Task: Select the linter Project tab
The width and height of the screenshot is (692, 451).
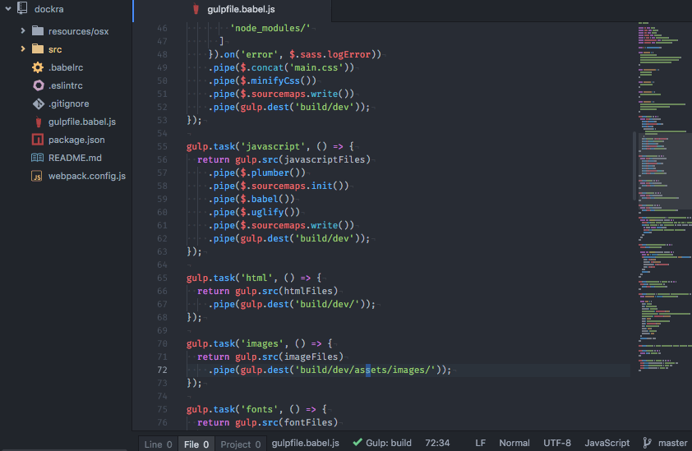Action: [x=241, y=444]
